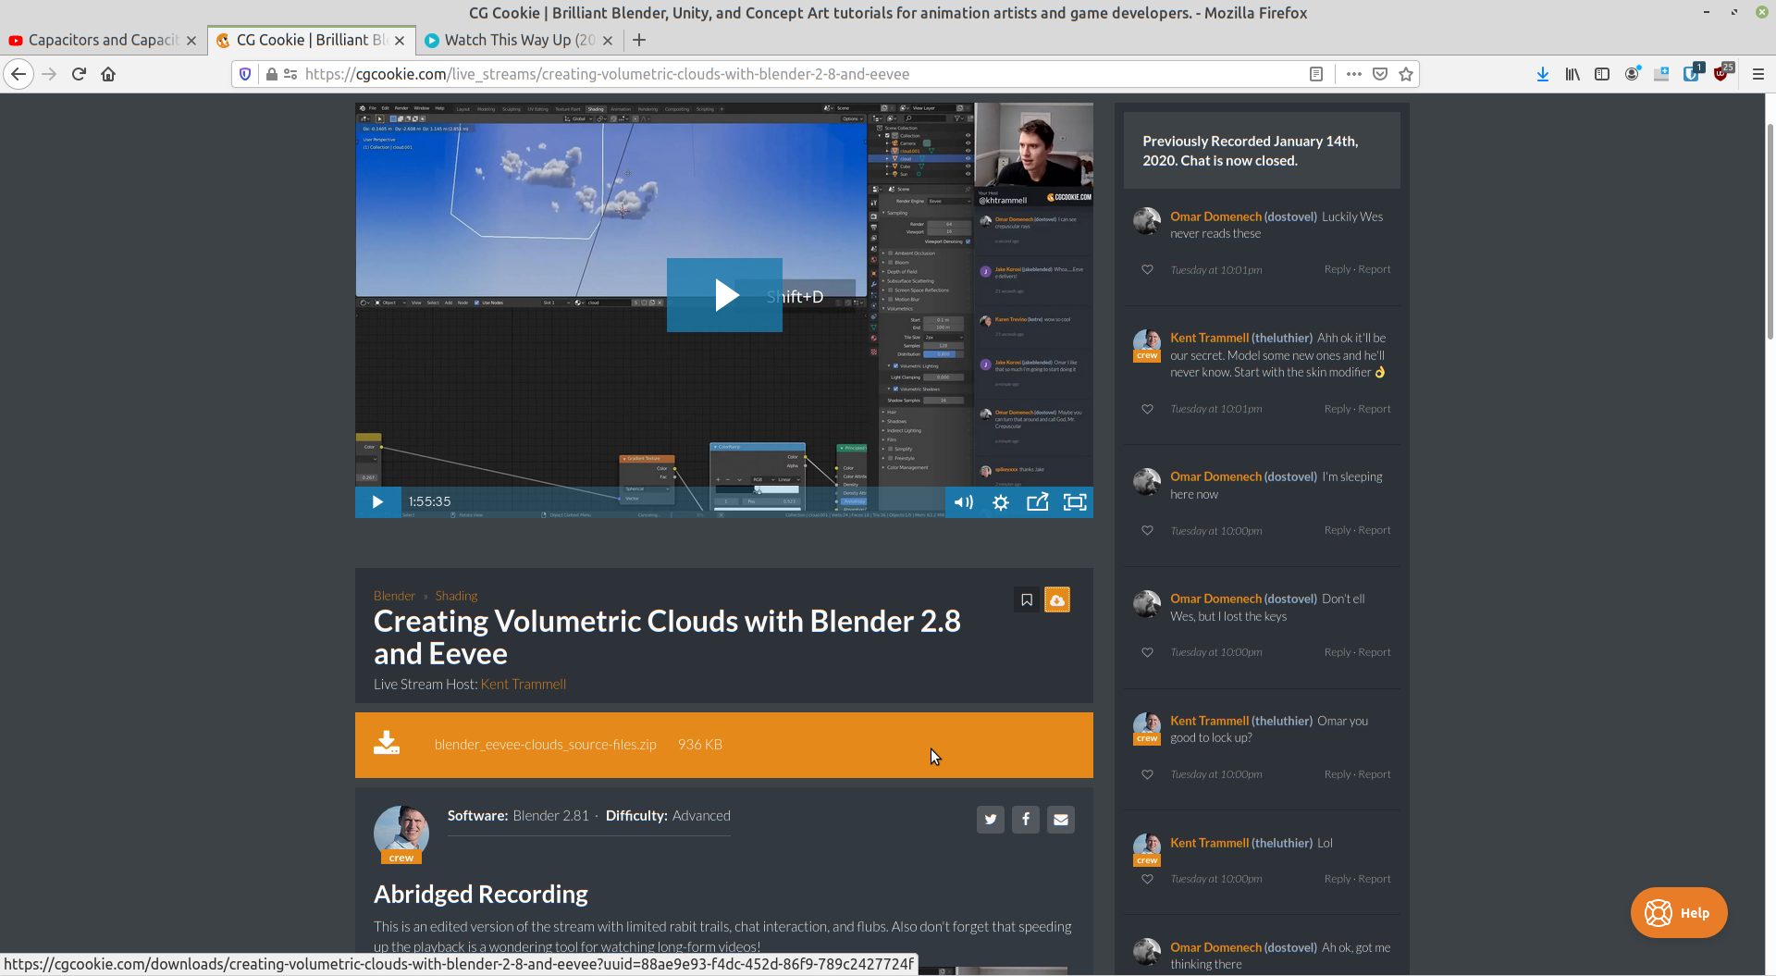Open Kent Trammell host profile link
This screenshot has height=976, width=1776.
coord(524,685)
